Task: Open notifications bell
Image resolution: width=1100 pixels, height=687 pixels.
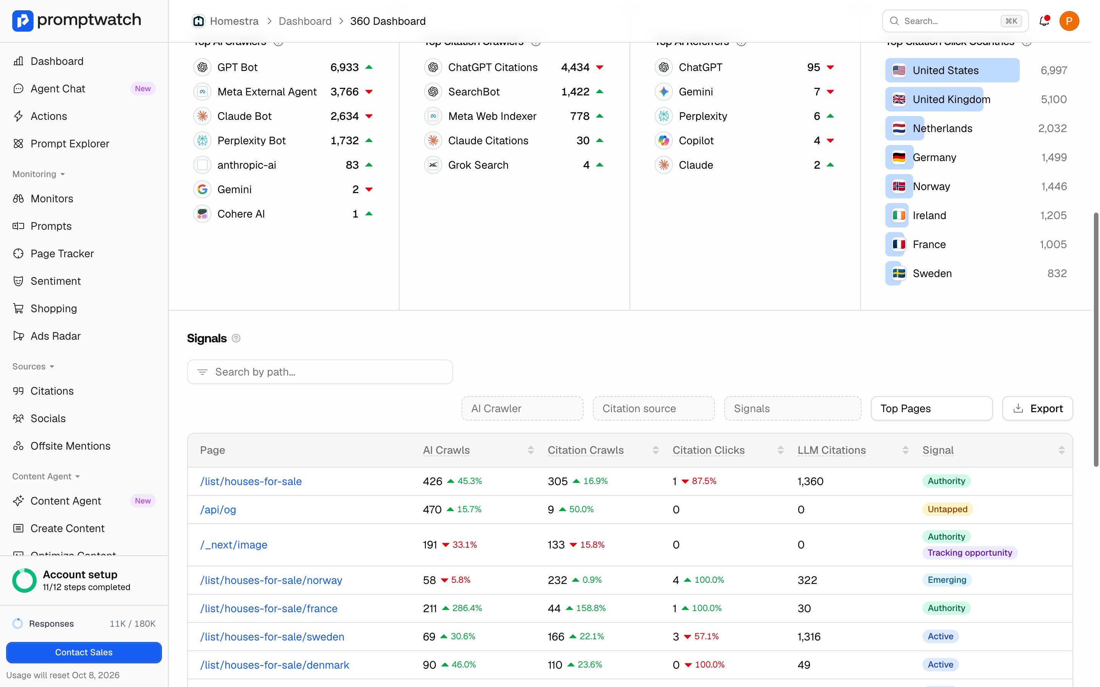Action: point(1044,21)
